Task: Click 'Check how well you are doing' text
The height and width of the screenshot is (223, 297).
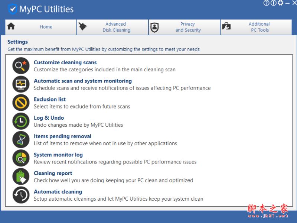Action: click(114, 180)
